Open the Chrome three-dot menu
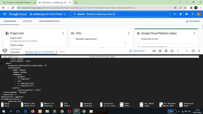 (x=200, y=8)
